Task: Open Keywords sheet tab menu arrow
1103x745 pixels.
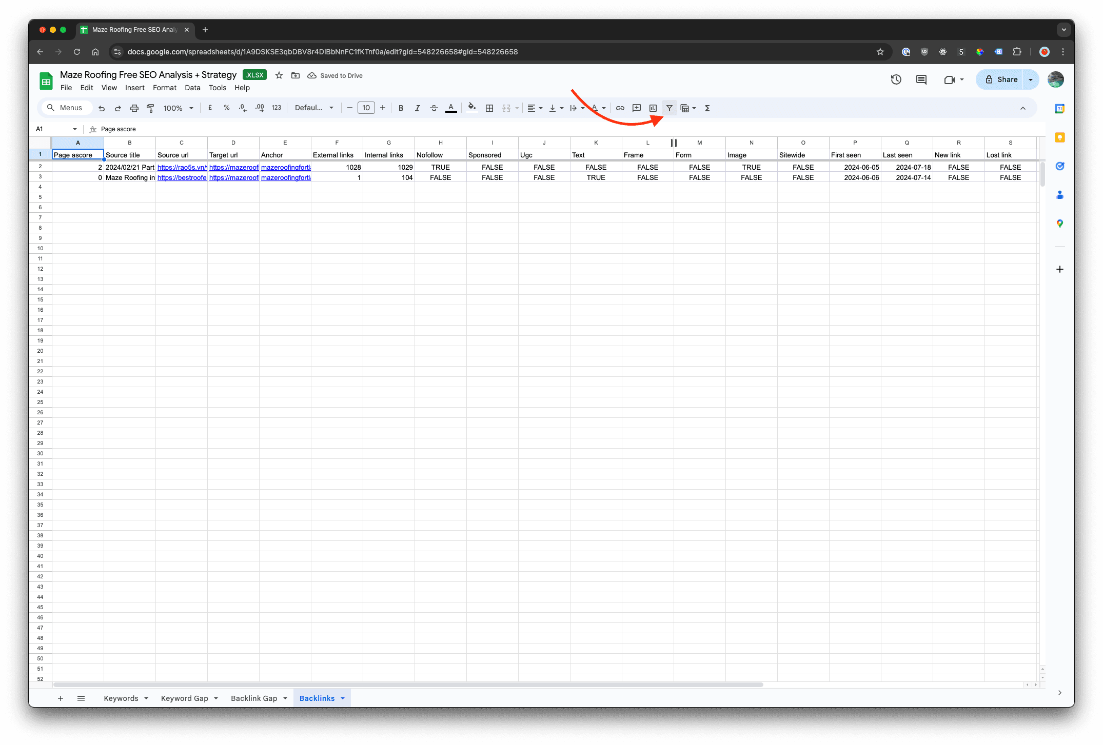Action: (x=146, y=698)
